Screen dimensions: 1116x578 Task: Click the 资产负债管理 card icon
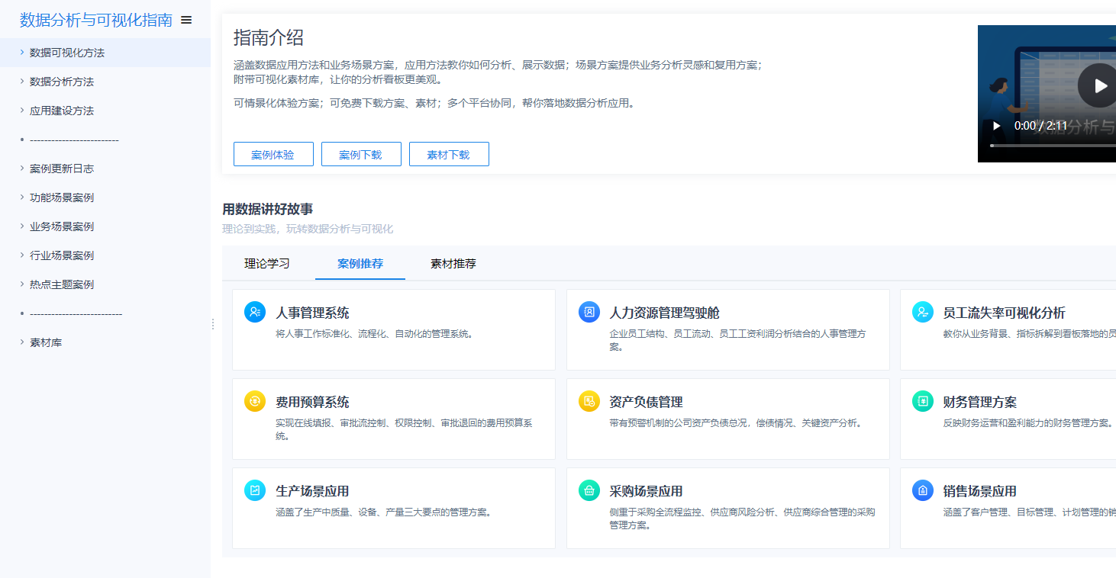point(589,401)
